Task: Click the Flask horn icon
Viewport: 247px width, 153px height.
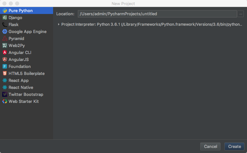Action: point(5,24)
